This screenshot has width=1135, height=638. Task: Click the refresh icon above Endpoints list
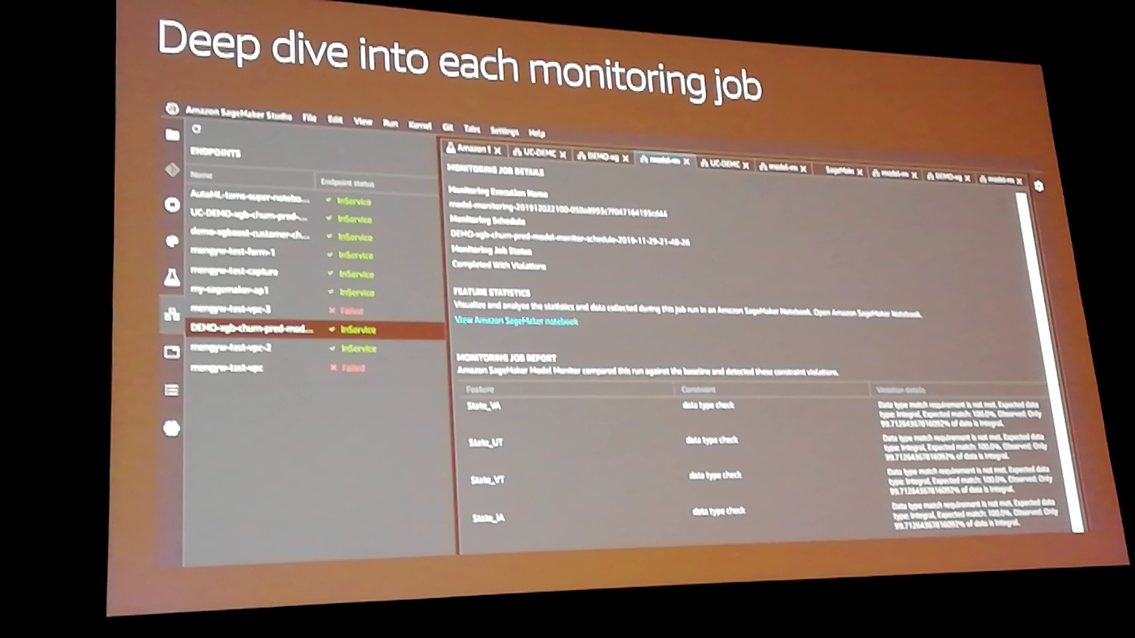196,129
